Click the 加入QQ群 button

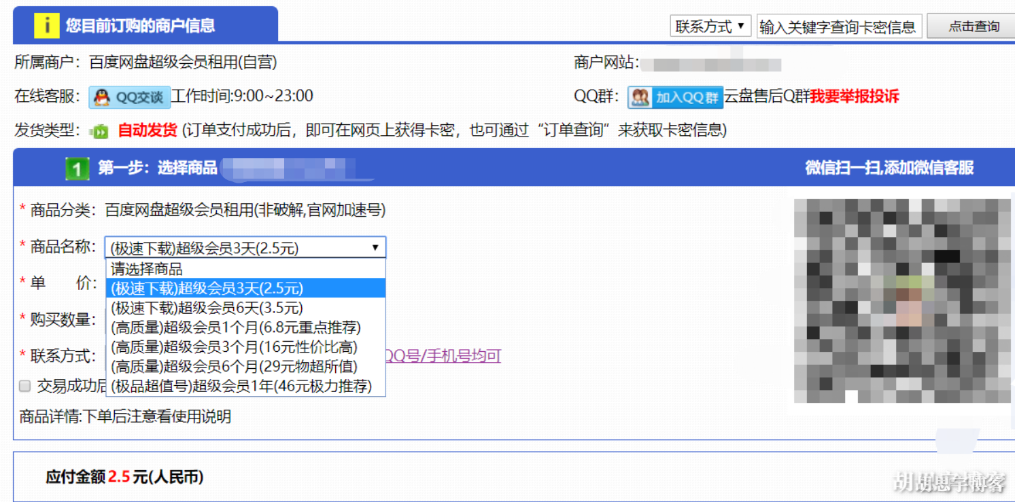pos(675,97)
